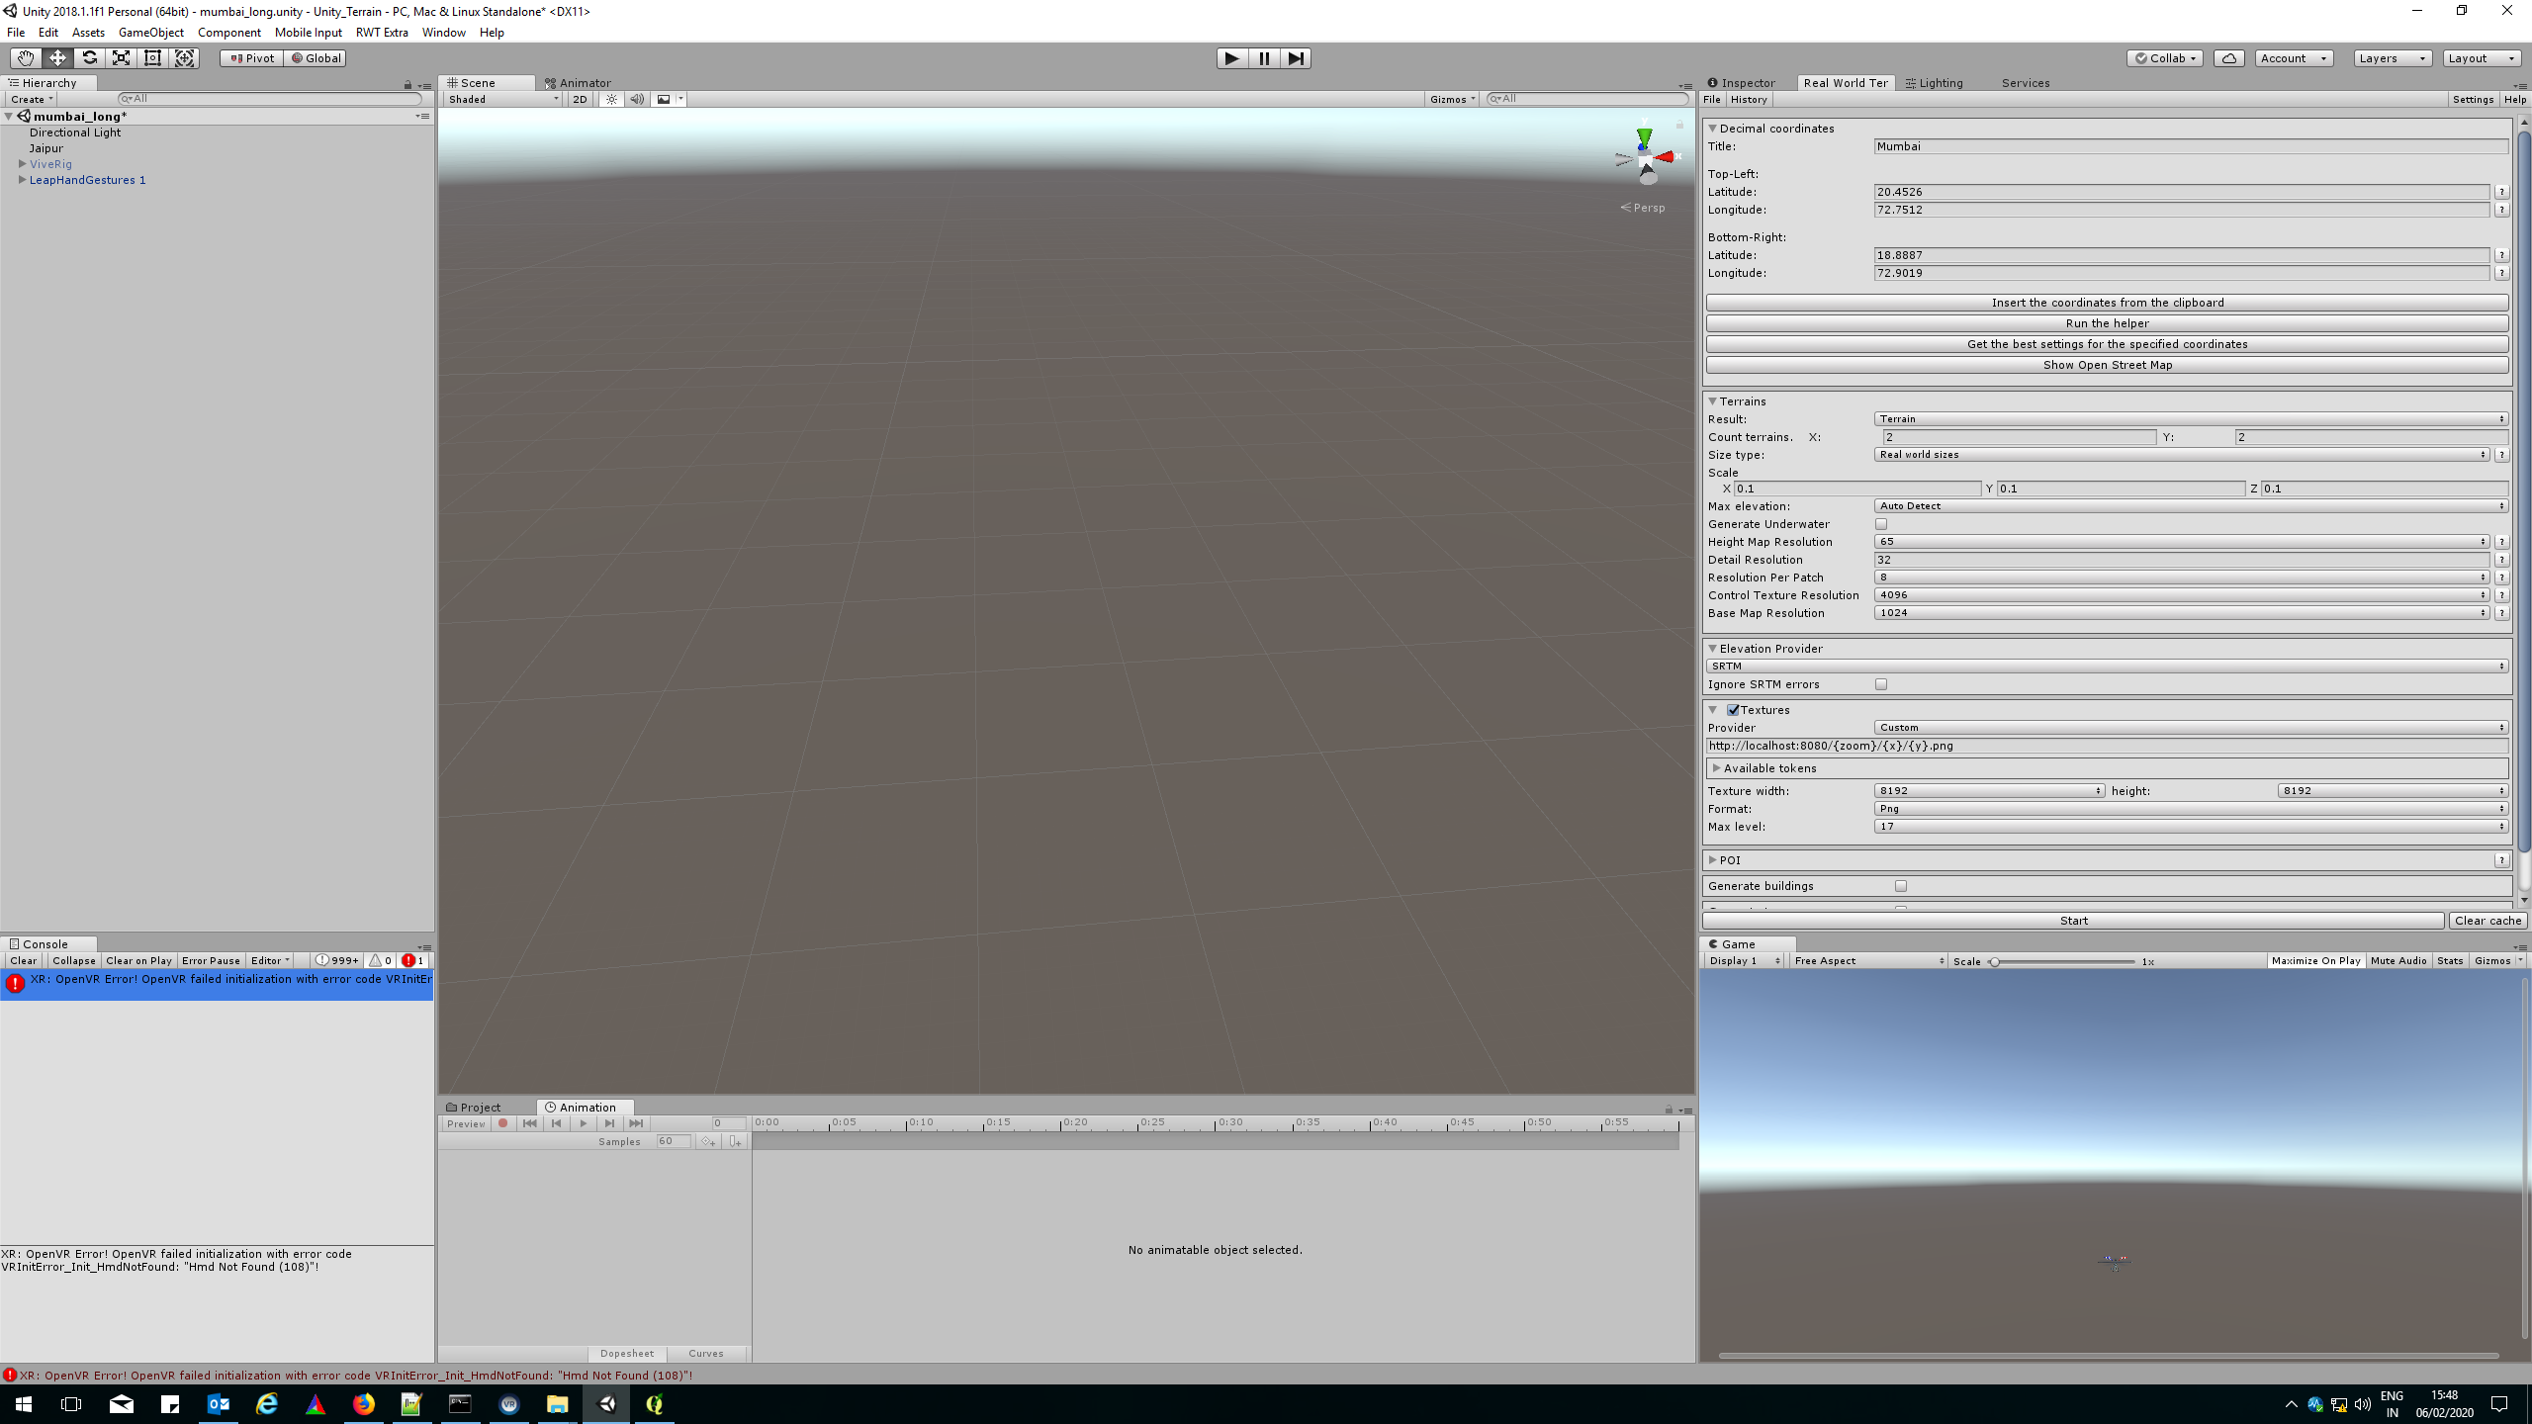Select the Hand tool in toolbar
Image resolution: width=2532 pixels, height=1424 pixels.
26,58
